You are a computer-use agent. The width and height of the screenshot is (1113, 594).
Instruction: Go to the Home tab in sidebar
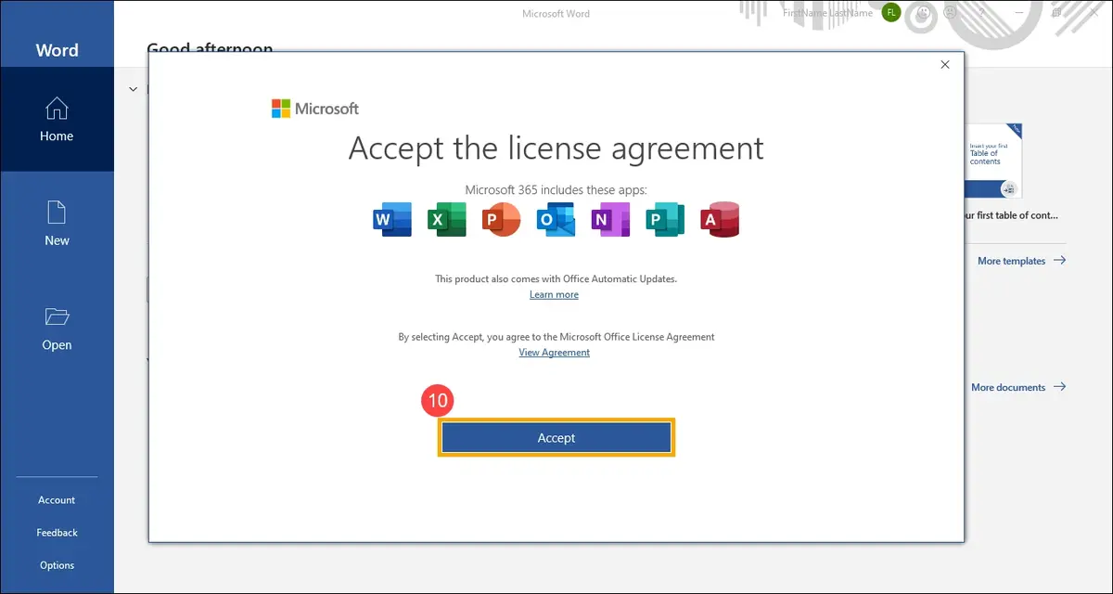57,120
